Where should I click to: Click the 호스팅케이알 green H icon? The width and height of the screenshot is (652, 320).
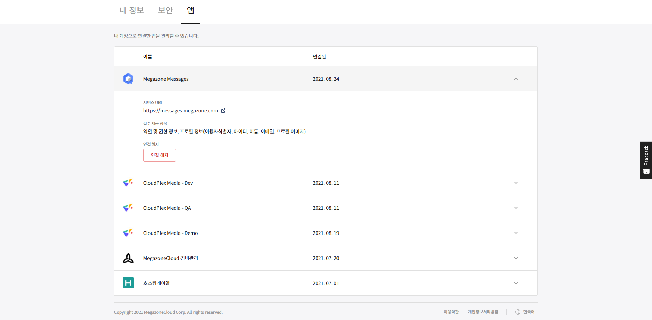128,283
